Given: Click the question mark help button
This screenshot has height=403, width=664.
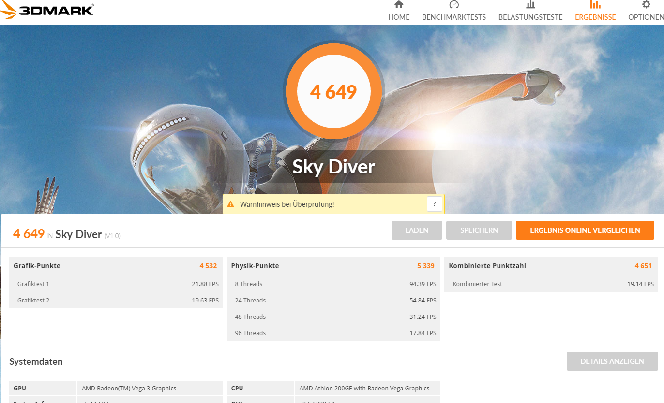Looking at the screenshot, I should click(435, 204).
